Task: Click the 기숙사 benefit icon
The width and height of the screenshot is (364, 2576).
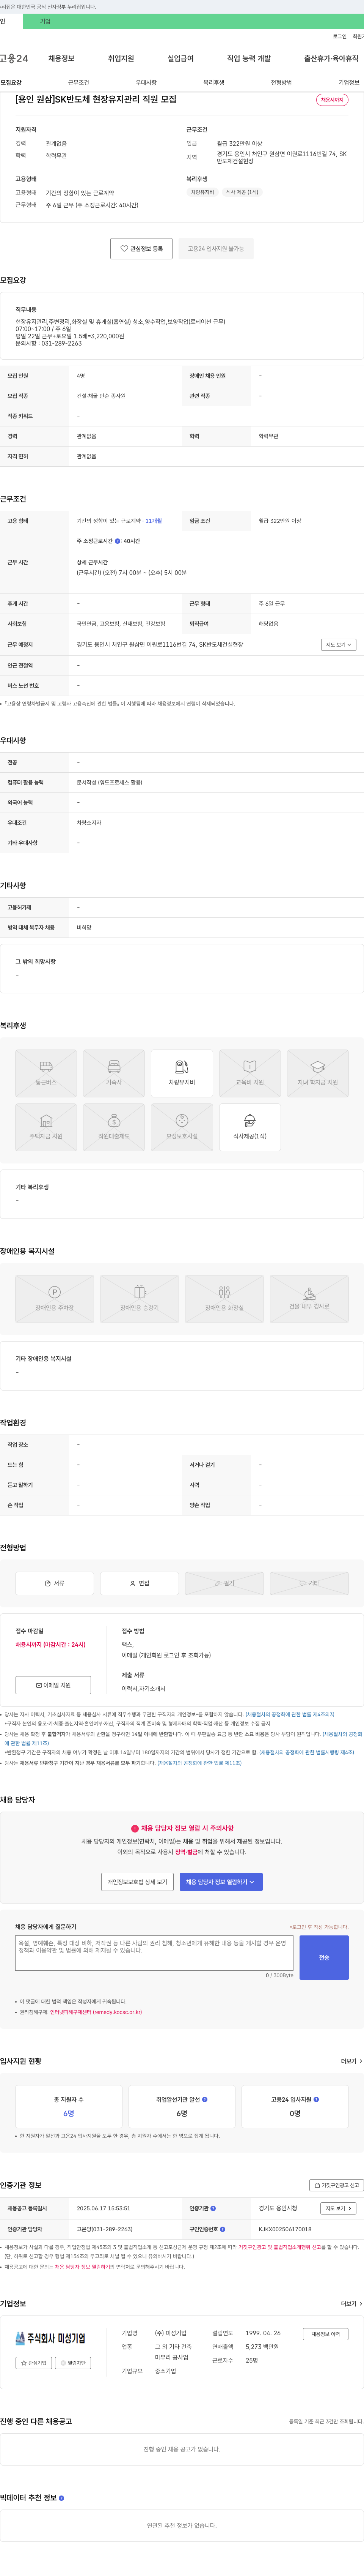Action: click(114, 1073)
